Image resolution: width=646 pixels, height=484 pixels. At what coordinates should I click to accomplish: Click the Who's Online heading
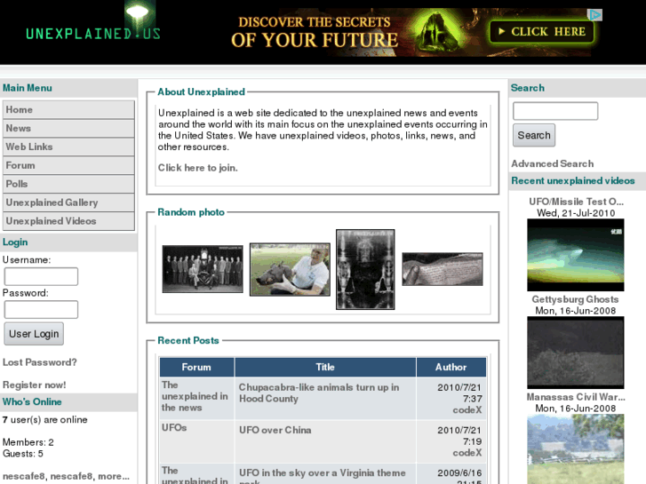click(x=32, y=402)
